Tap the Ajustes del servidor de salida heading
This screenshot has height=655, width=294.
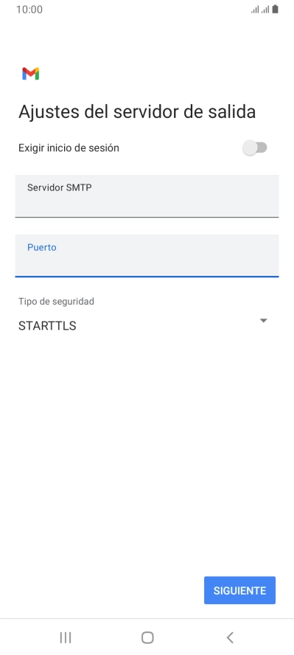(137, 112)
